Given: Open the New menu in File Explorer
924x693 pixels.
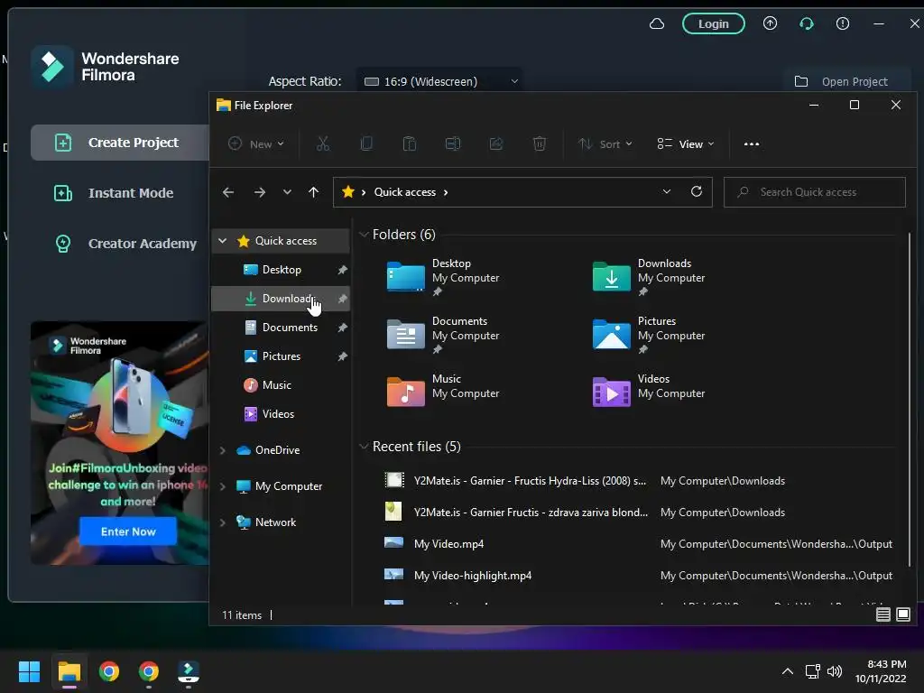Looking at the screenshot, I should 256,143.
